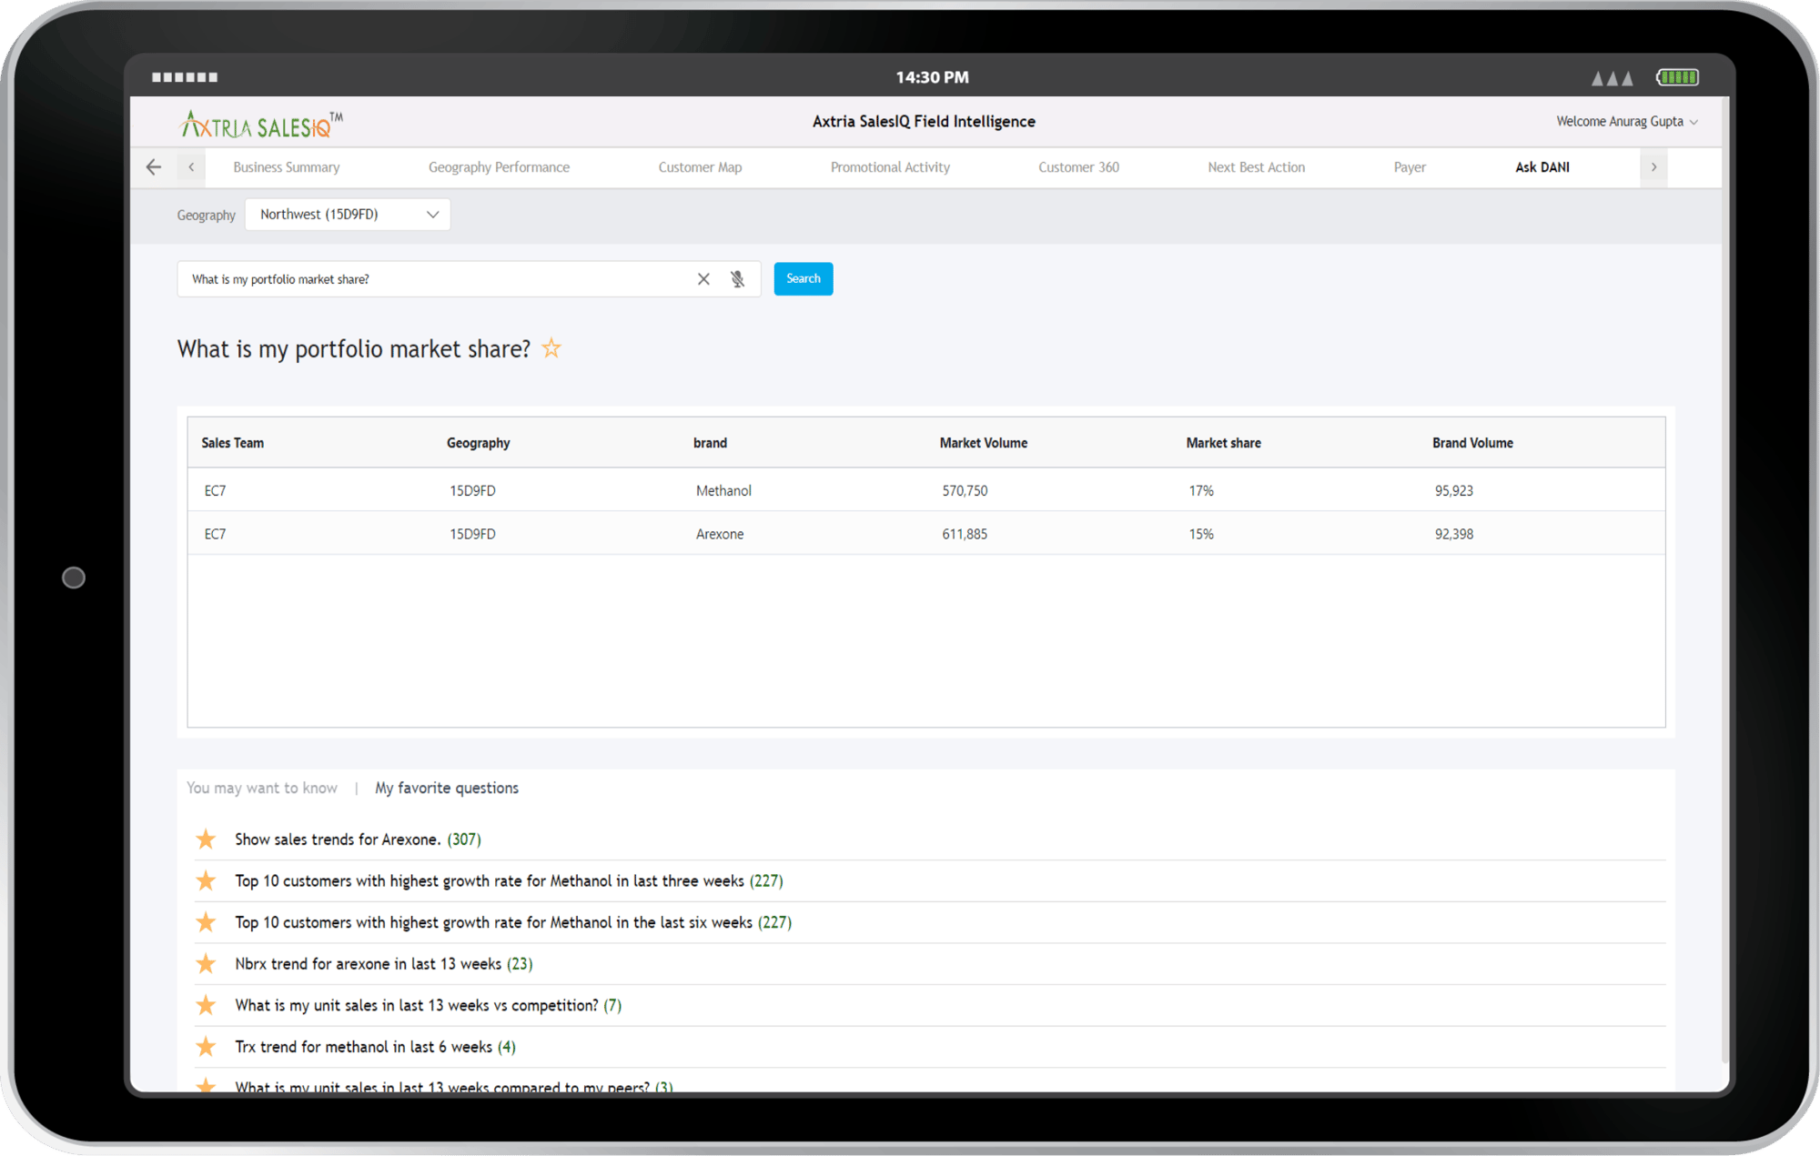This screenshot has height=1156, width=1820.
Task: Go to Customer 360 tab
Action: 1078,167
